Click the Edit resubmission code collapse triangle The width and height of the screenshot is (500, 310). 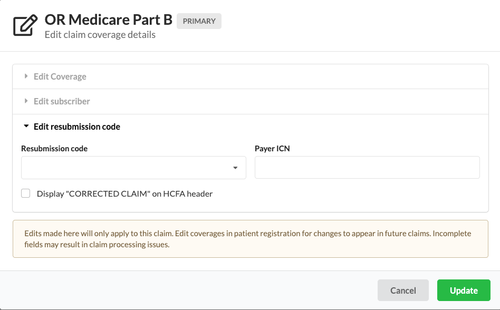pyautogui.click(x=26, y=127)
